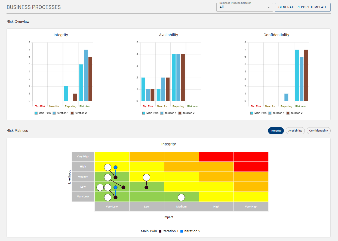Click Generate Report Template button
Image resolution: width=338 pixels, height=241 pixels.
303,7
